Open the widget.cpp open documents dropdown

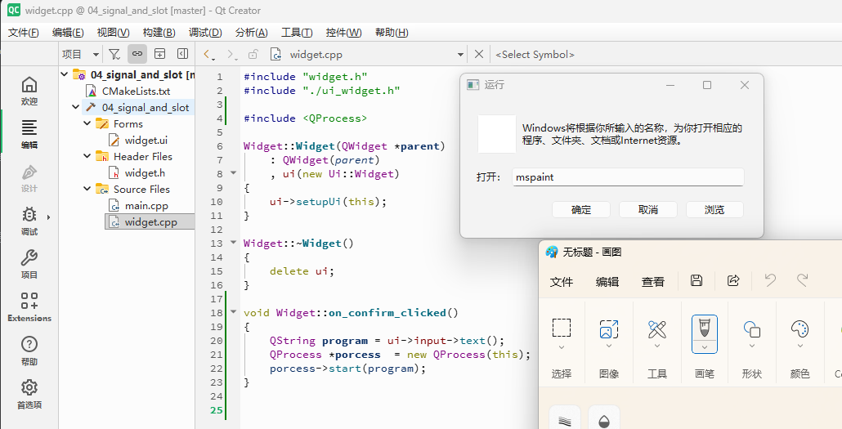point(460,55)
